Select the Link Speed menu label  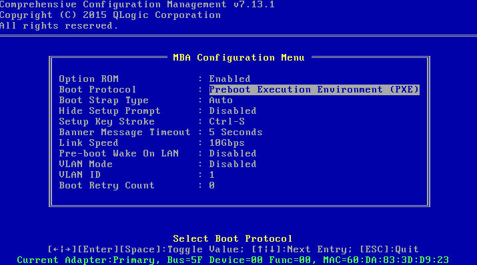point(89,142)
